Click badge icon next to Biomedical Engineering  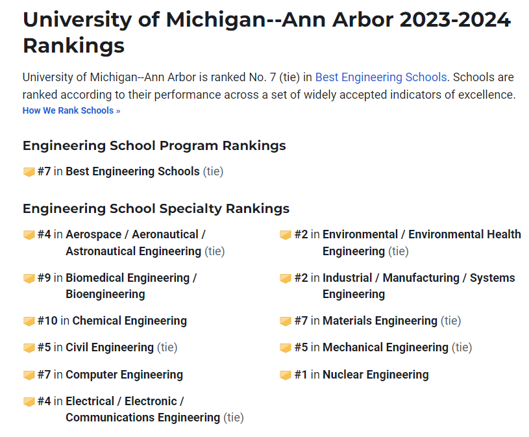29,279
